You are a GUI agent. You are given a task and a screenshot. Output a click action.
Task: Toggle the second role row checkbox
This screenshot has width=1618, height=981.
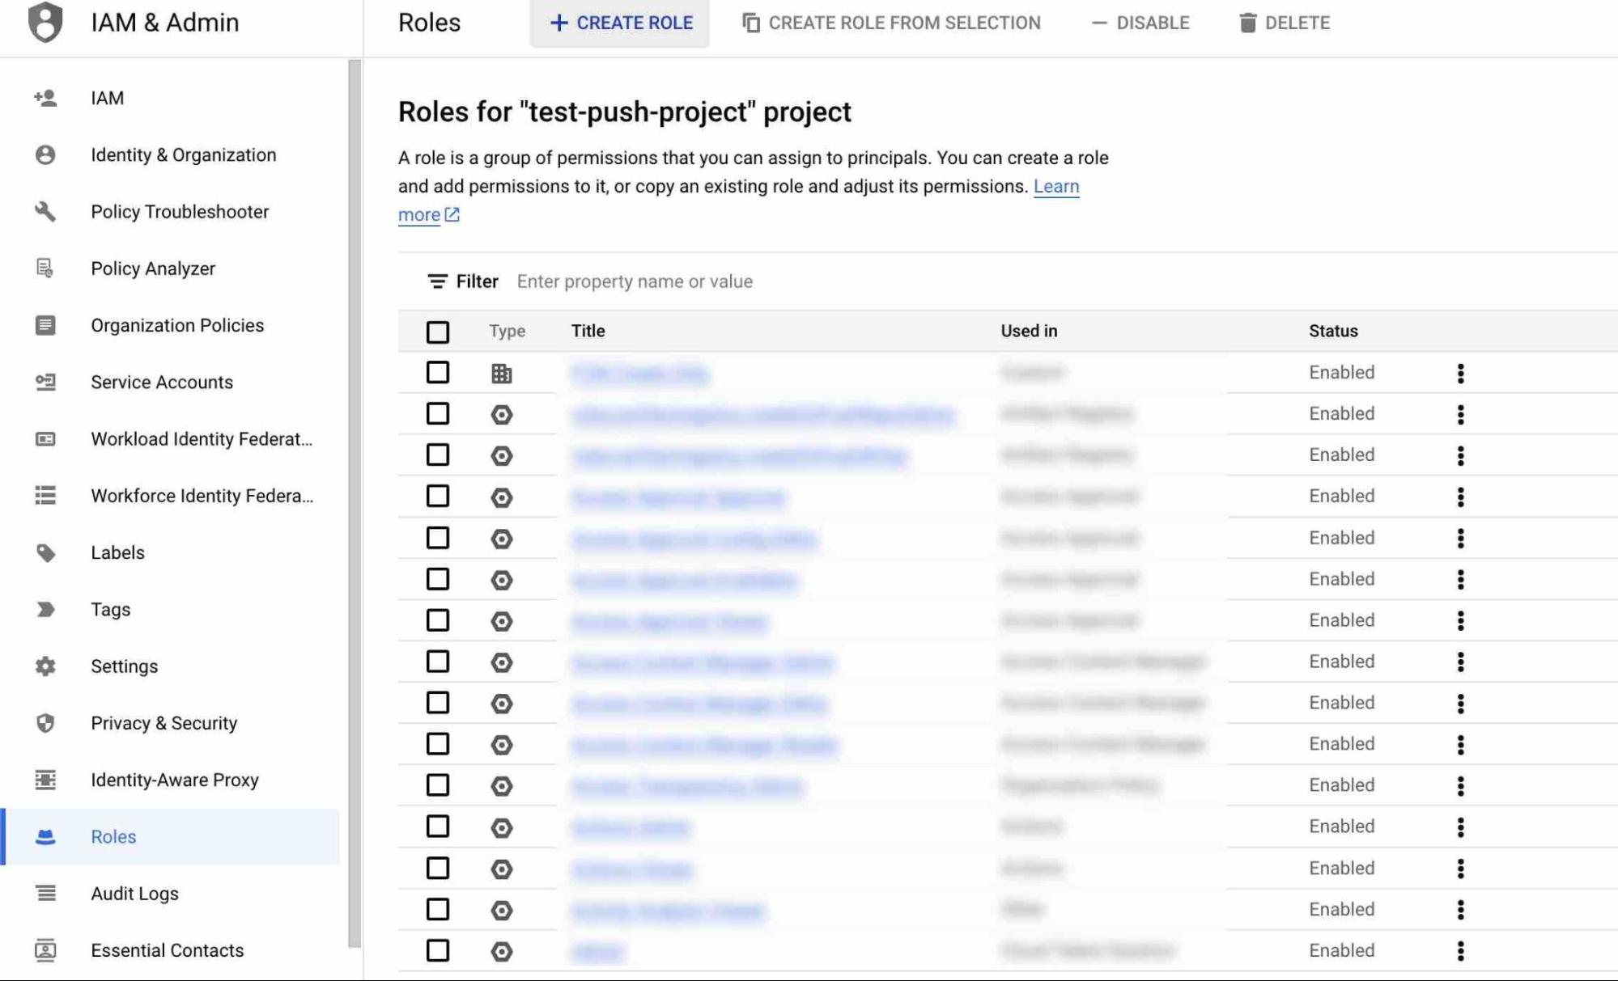click(x=437, y=413)
